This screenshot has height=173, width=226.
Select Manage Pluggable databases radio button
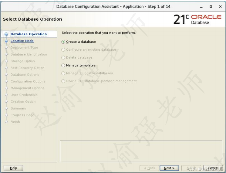[x=63, y=73]
